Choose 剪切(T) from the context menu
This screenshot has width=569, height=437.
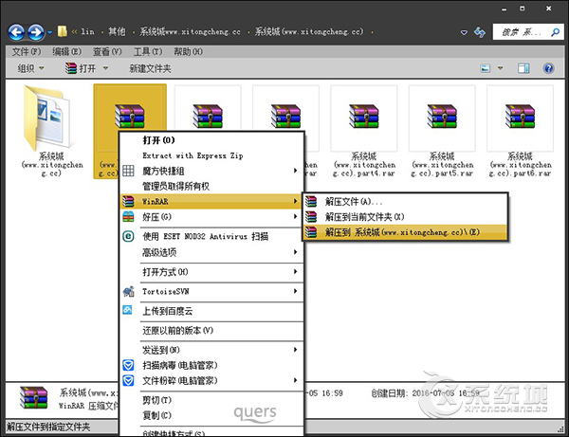(x=211, y=400)
